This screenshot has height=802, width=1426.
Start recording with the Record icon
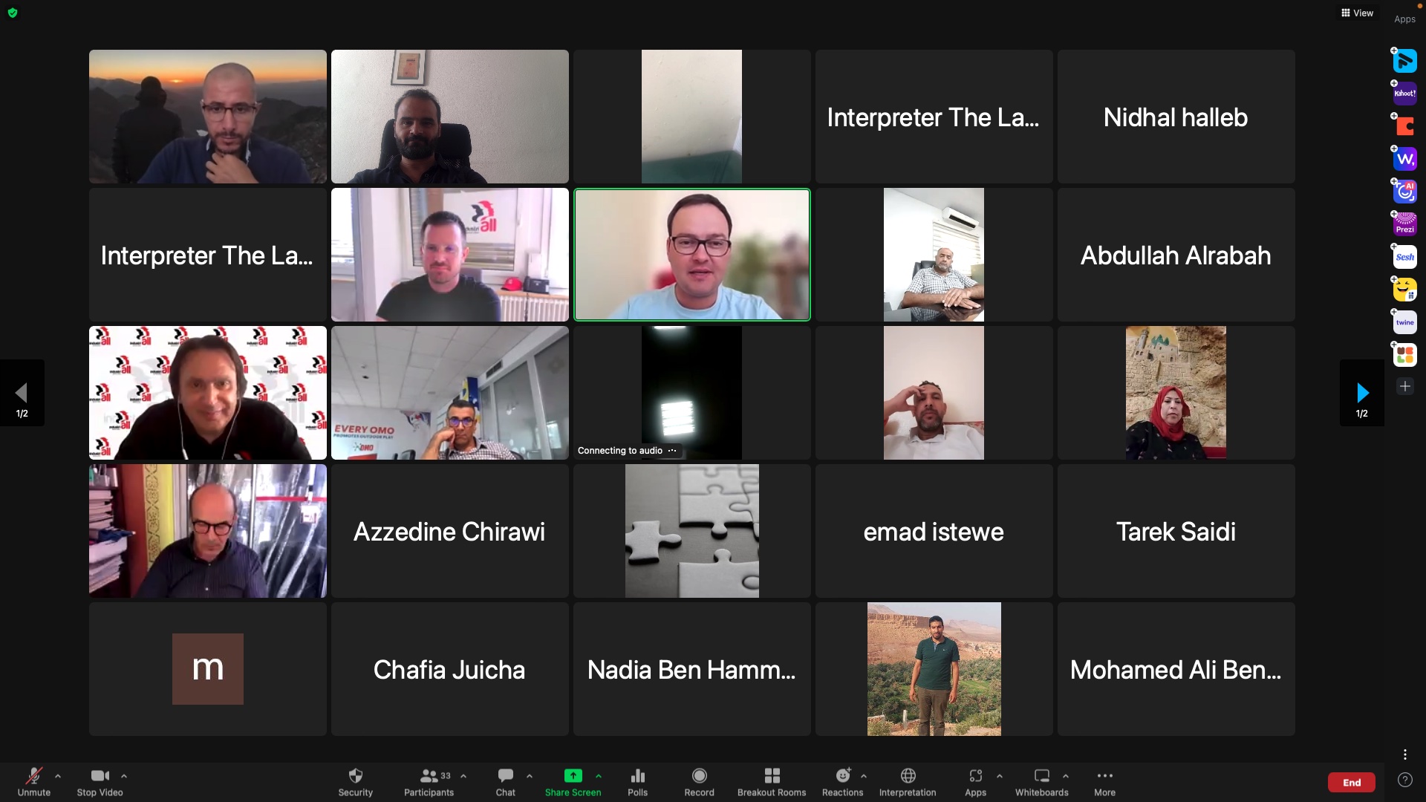[699, 776]
